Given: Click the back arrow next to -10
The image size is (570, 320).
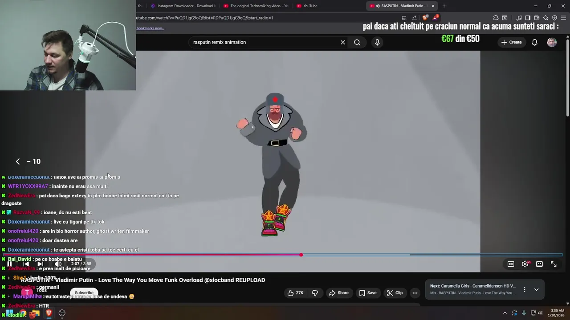Looking at the screenshot, I should click(x=18, y=161).
